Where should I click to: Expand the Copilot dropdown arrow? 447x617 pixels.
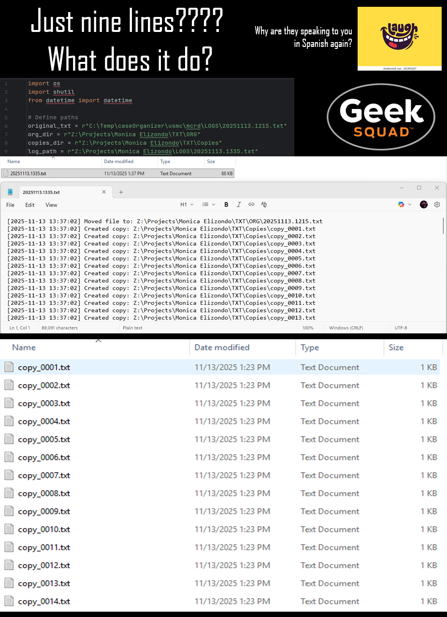coord(409,205)
